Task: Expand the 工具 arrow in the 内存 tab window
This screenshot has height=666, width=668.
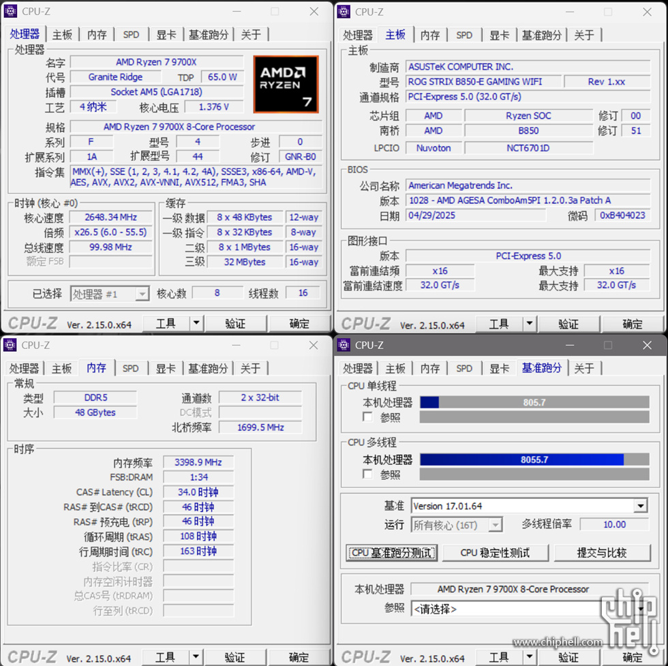Action: point(196,656)
